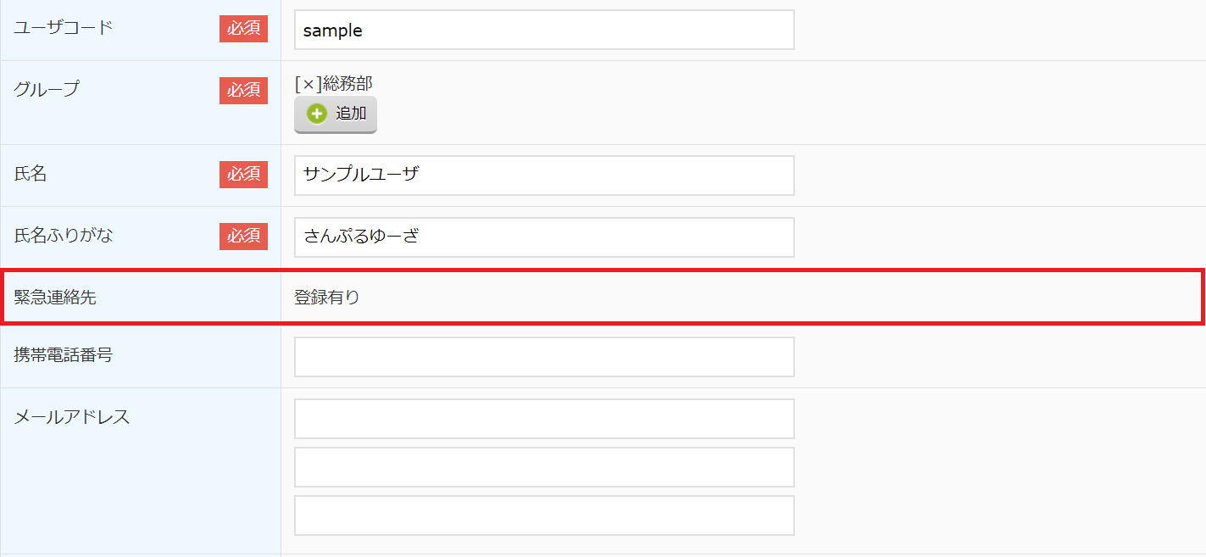Click the 緊急連絡先 row label
Screen dimensions: 1206x557
[55, 298]
